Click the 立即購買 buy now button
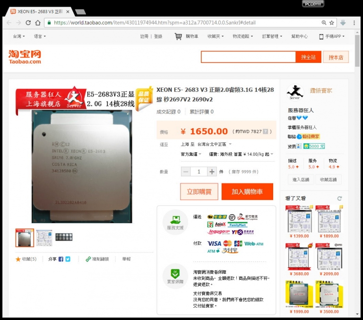Viewport: 363px width, 320px height. [199, 192]
